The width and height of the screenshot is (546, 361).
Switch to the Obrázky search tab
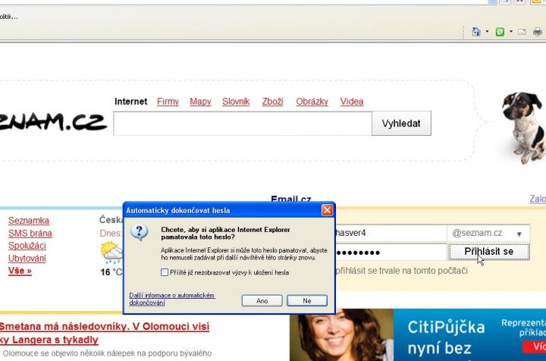click(312, 102)
